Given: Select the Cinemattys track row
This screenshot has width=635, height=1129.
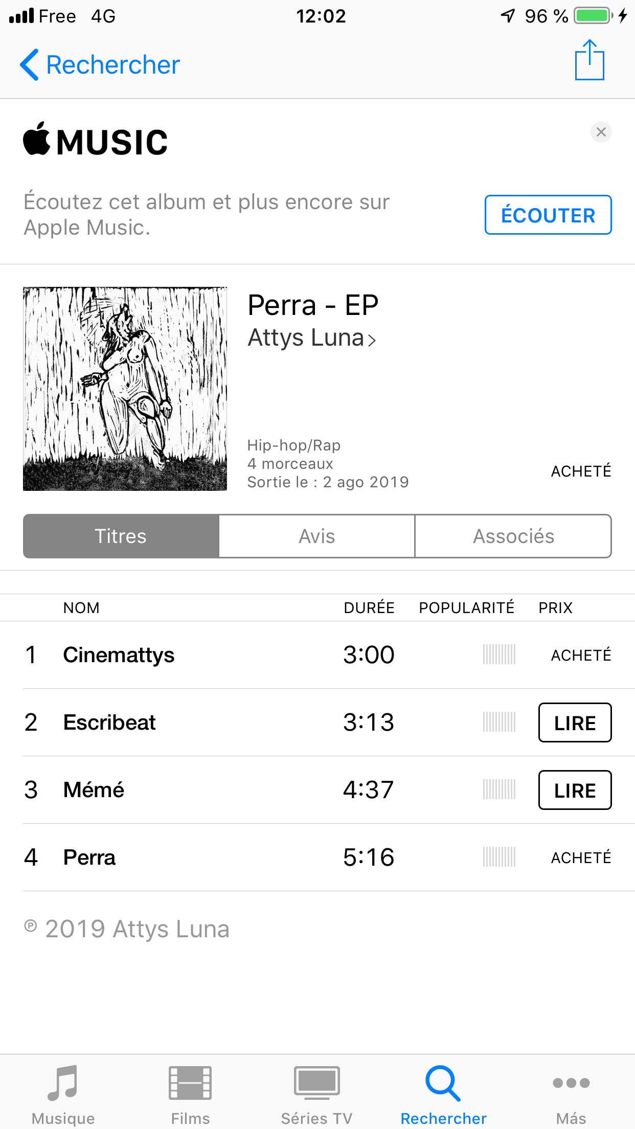Looking at the screenshot, I should [318, 655].
